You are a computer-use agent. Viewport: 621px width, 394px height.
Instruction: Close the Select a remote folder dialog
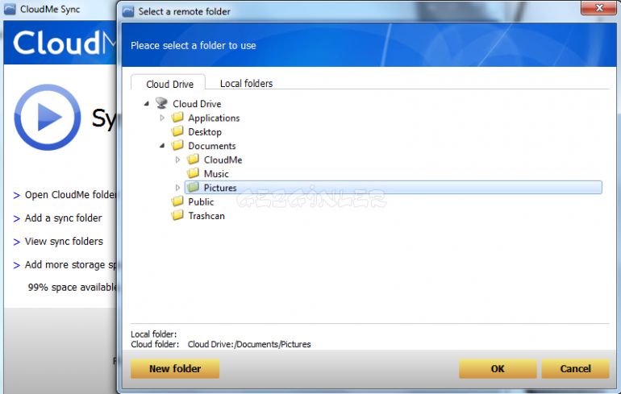point(598,8)
